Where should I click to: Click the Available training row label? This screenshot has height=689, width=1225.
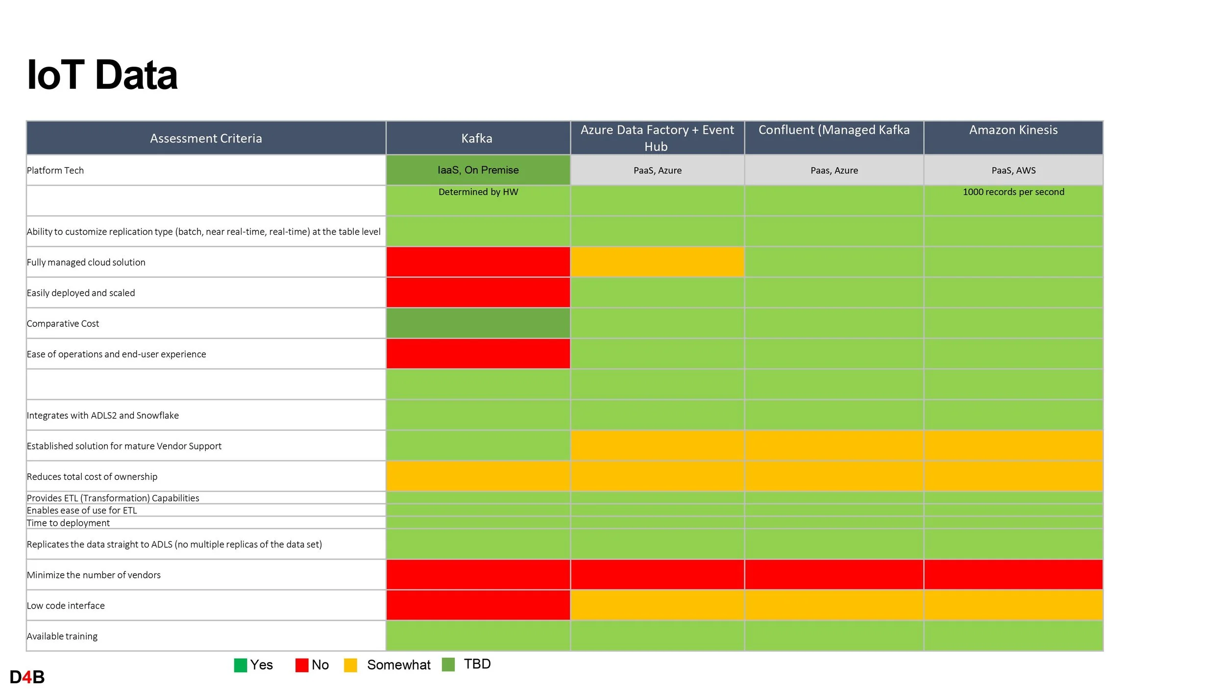[62, 636]
